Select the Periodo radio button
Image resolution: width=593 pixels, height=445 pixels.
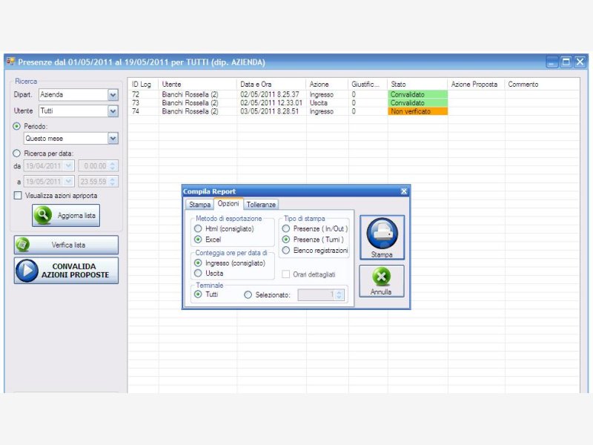click(16, 126)
